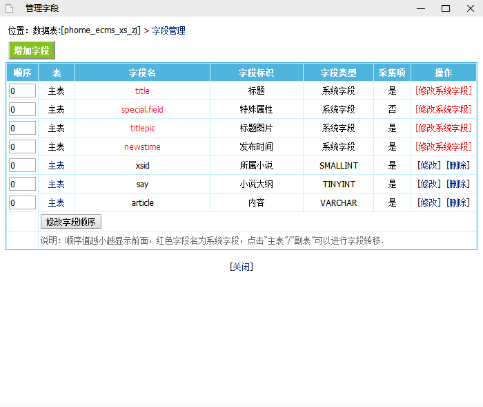Focus the order input for newstime row
The height and width of the screenshot is (407, 483).
coord(22,146)
